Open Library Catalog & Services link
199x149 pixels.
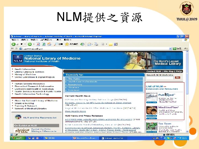[30, 72]
